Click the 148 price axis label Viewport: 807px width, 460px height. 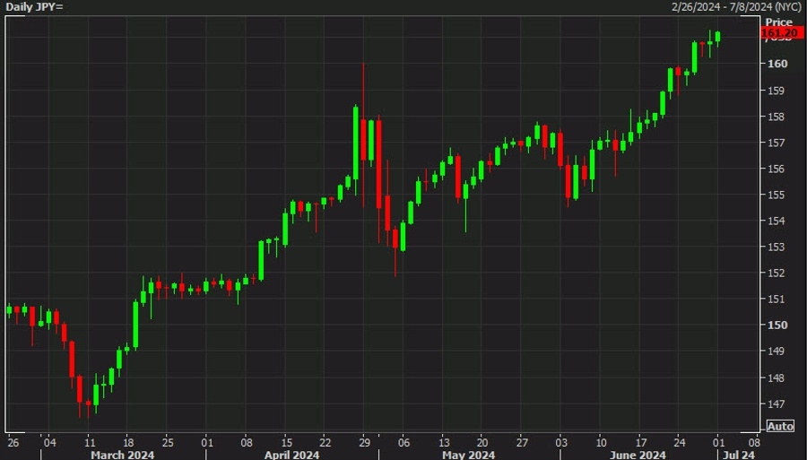[776, 378]
